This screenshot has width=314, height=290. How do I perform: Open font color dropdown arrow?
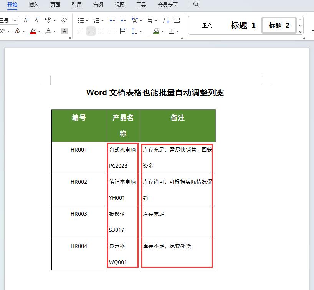click(x=55, y=31)
